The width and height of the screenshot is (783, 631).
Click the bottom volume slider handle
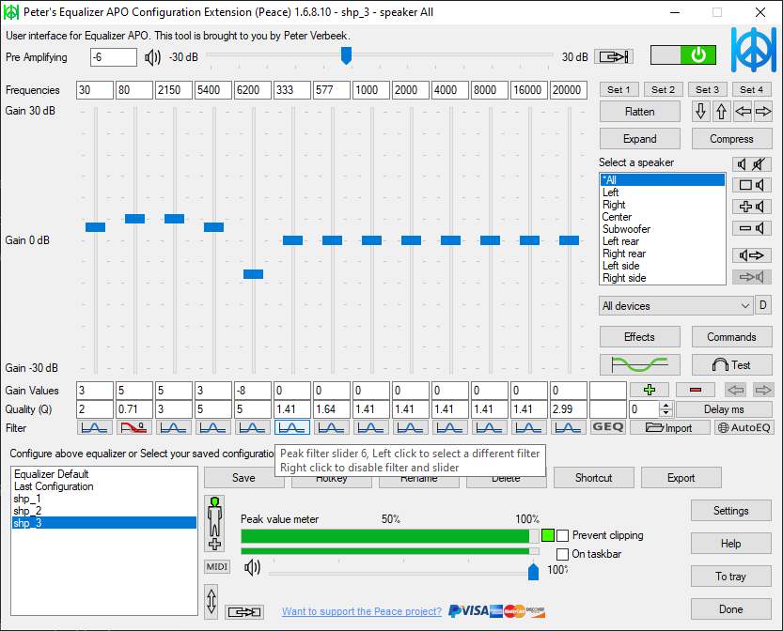coord(533,571)
